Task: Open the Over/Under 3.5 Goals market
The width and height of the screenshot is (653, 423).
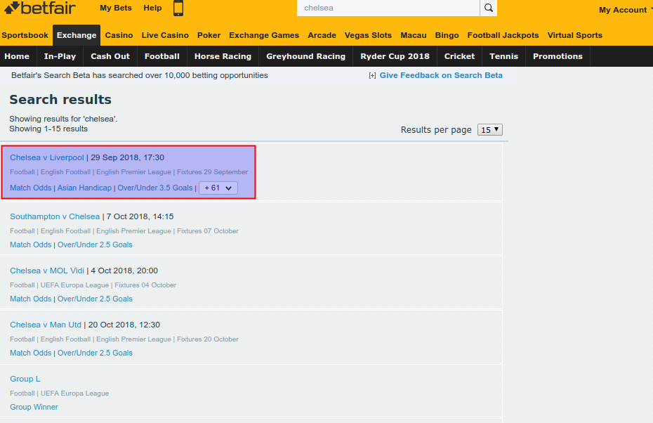Action: 155,188
